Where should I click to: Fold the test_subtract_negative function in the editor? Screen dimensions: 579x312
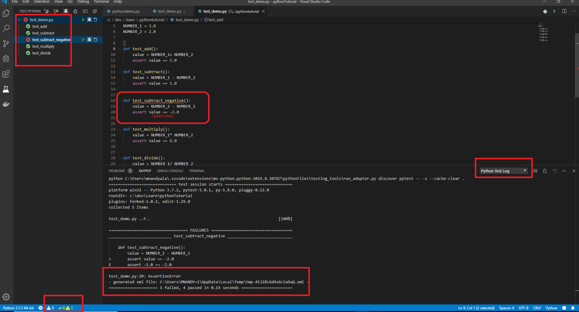click(120, 101)
